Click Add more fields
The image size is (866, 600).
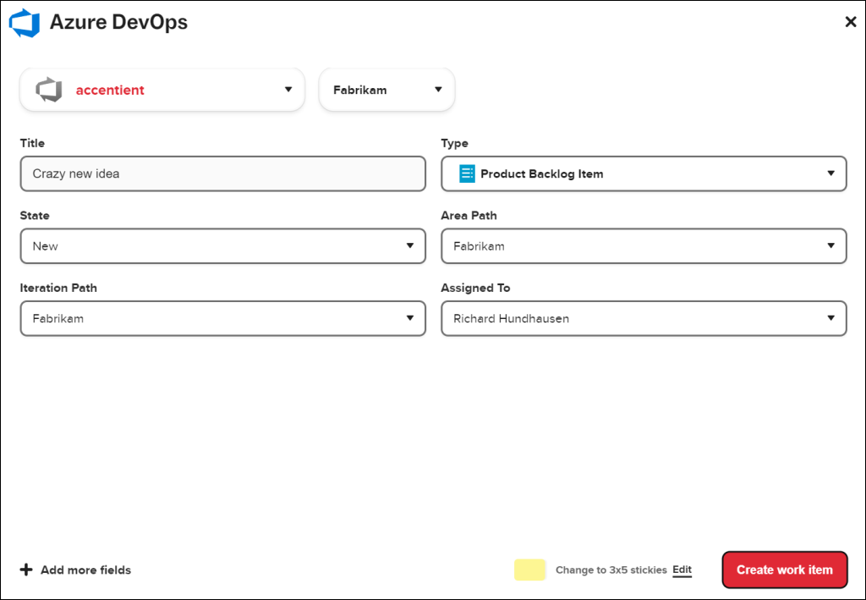coord(75,570)
